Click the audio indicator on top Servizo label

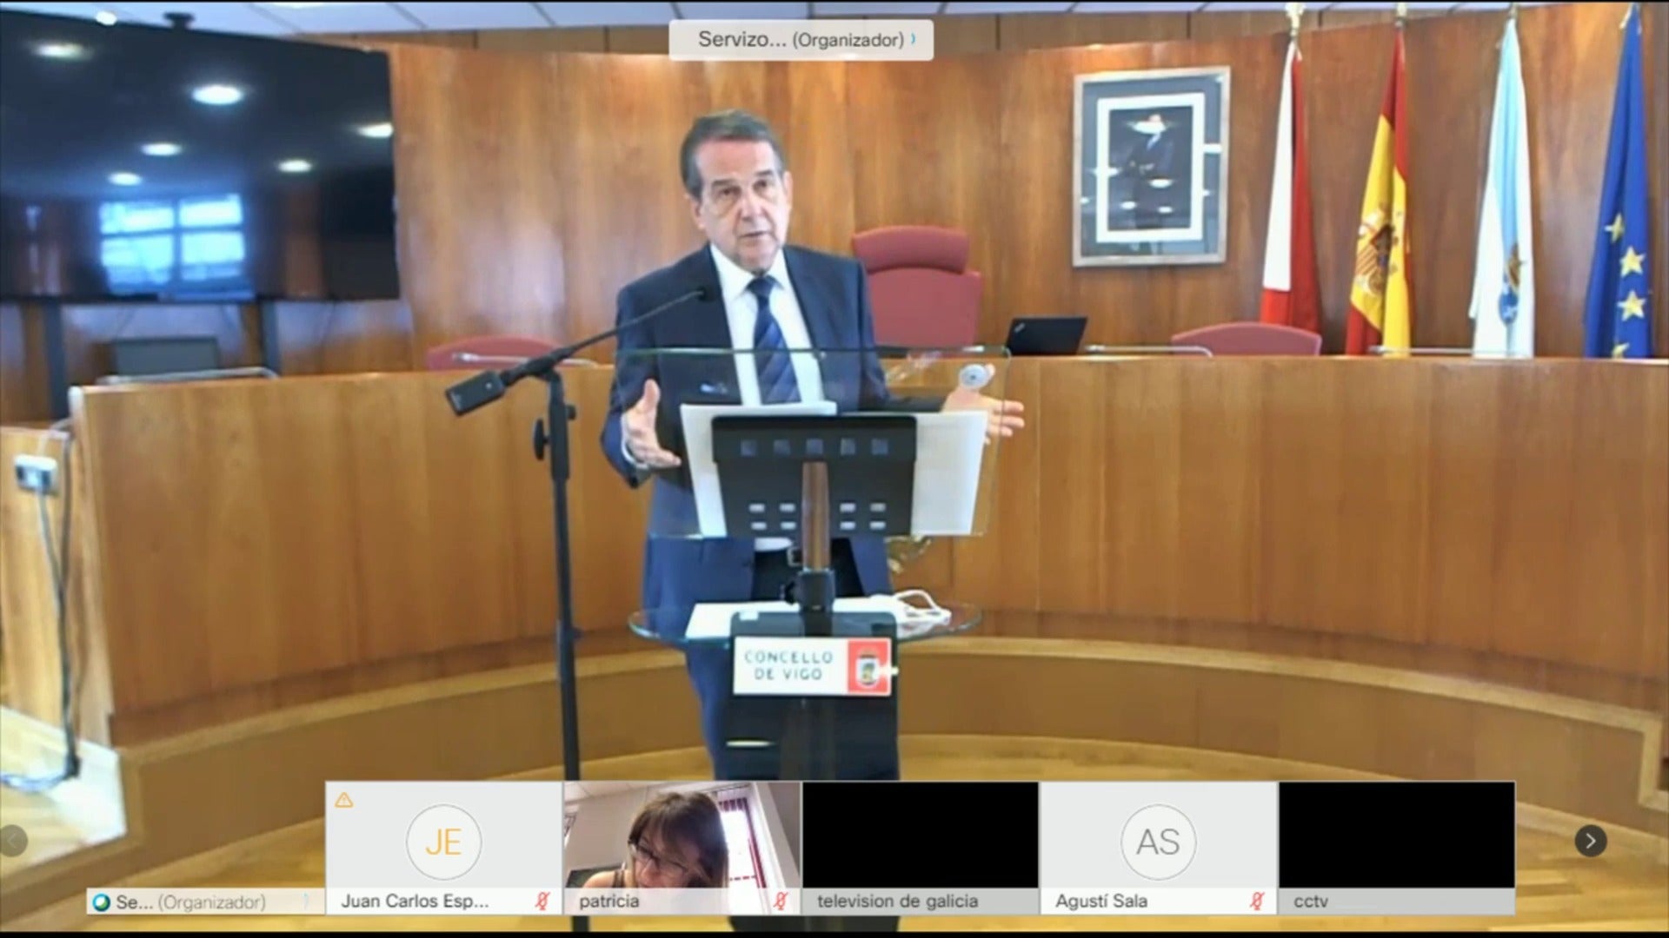coord(914,39)
